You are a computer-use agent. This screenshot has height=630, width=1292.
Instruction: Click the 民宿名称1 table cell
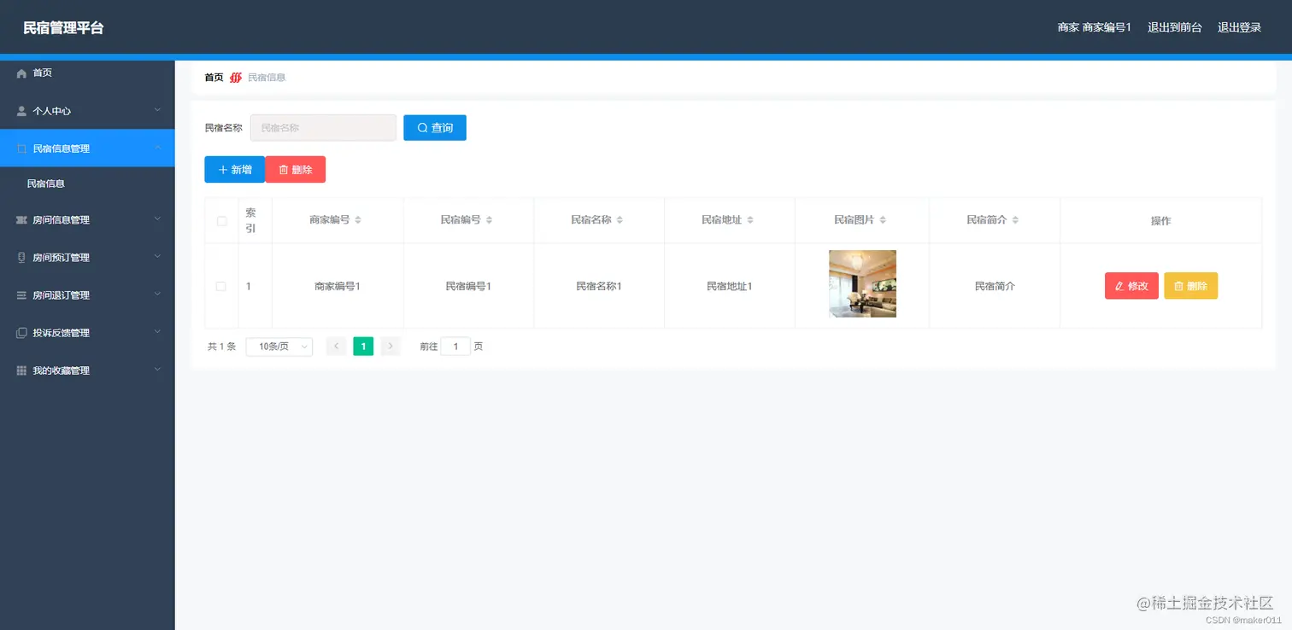pyautogui.click(x=599, y=287)
